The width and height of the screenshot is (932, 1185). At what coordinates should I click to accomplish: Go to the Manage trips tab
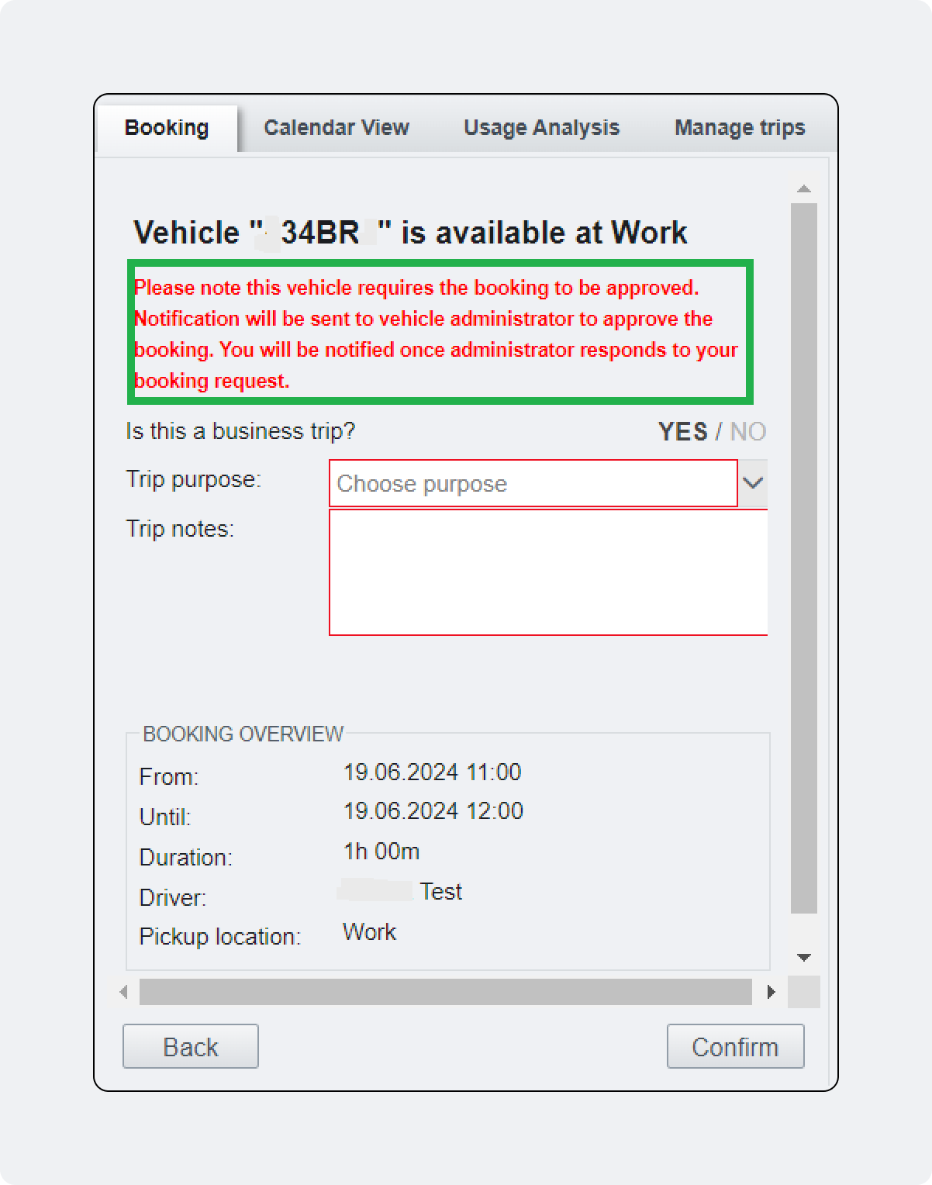740,128
